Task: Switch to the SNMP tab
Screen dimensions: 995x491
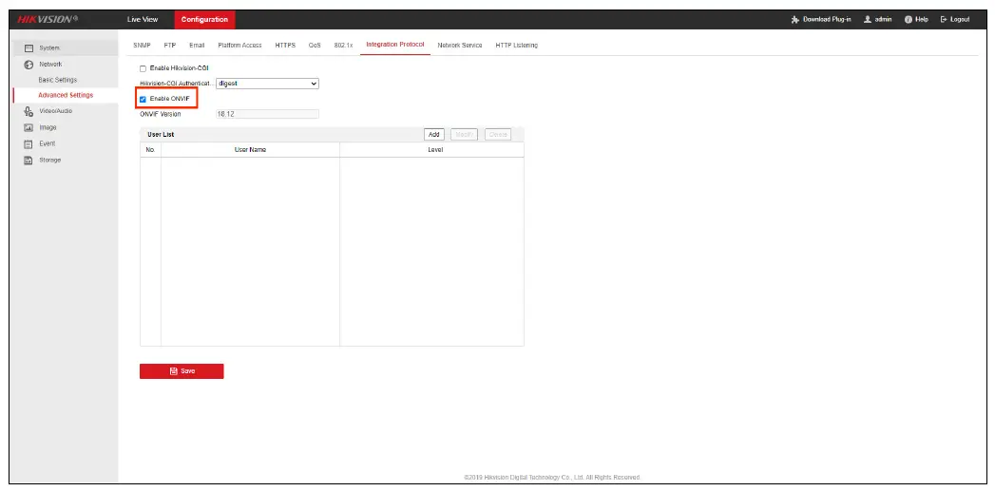Action: 142,46
